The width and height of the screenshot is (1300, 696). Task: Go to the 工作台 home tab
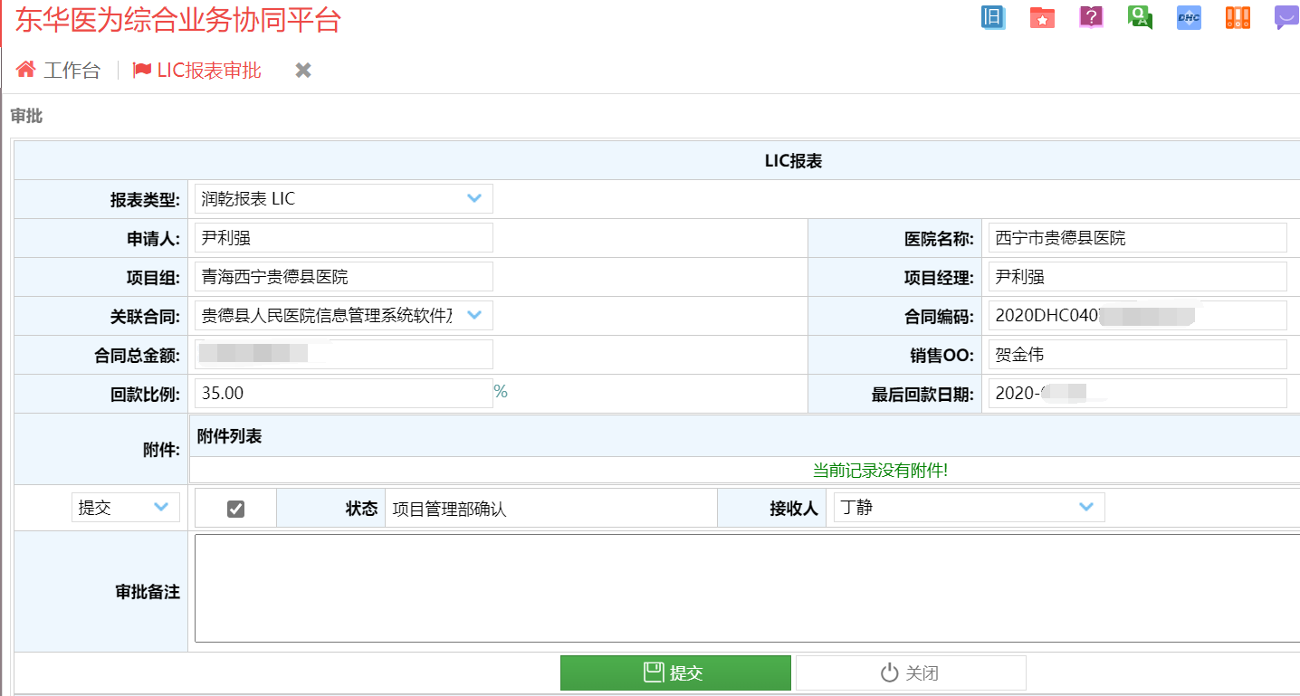[59, 71]
